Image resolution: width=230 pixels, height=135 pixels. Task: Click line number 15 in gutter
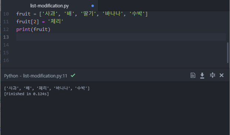(x=6, y=53)
